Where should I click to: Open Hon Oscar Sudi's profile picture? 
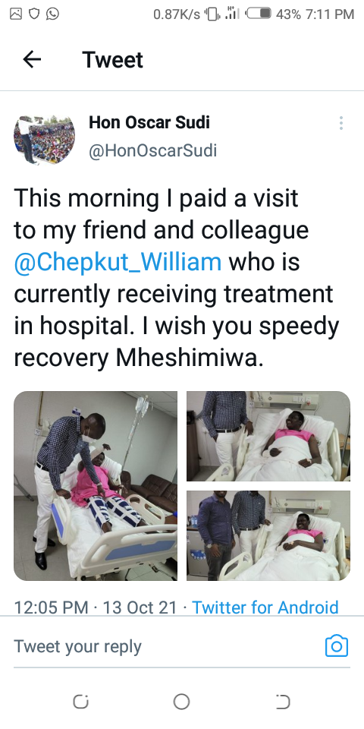(44, 140)
